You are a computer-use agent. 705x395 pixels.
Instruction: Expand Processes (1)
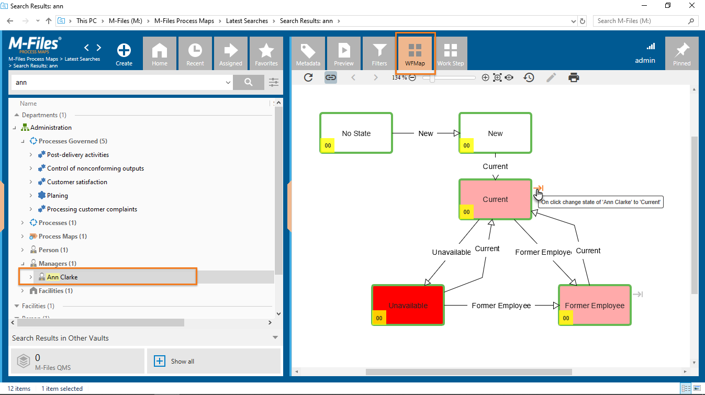point(23,223)
